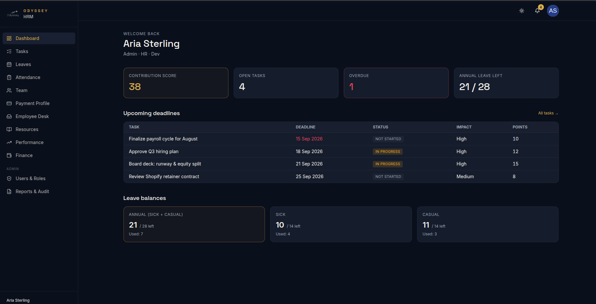This screenshot has height=304, width=596.
Task: Click the Payment Profile card icon
Action: tap(9, 103)
